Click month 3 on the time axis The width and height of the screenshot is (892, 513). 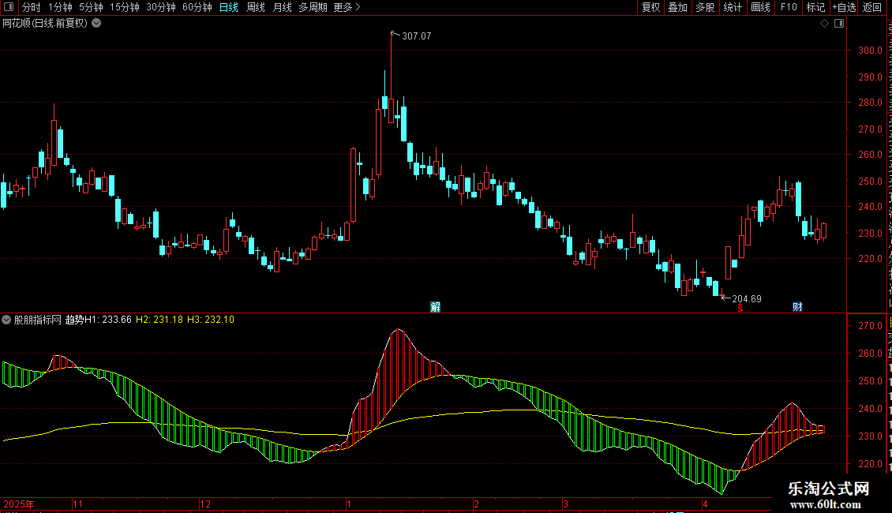click(565, 504)
